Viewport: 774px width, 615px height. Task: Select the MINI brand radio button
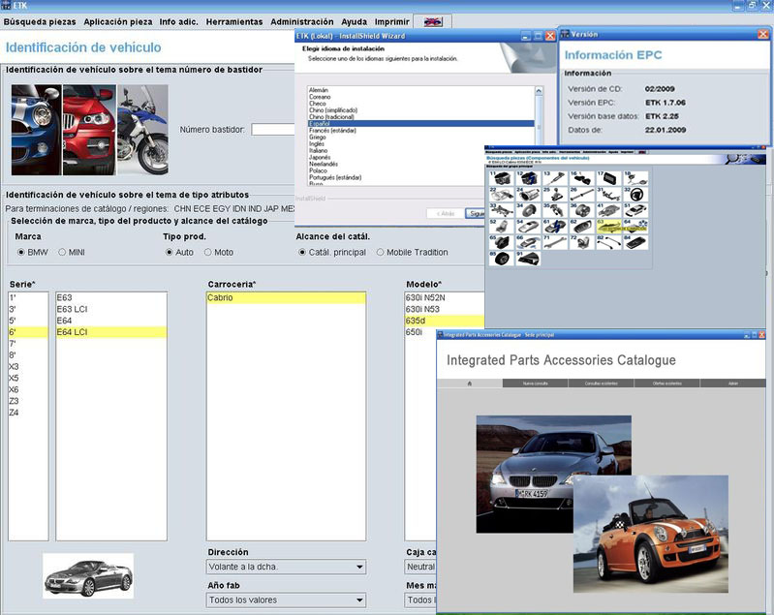point(62,252)
